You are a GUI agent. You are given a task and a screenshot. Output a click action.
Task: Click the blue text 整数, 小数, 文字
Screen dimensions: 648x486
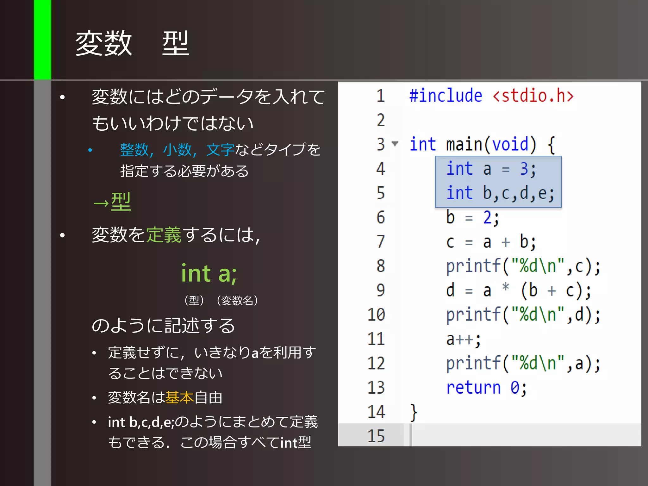177,150
